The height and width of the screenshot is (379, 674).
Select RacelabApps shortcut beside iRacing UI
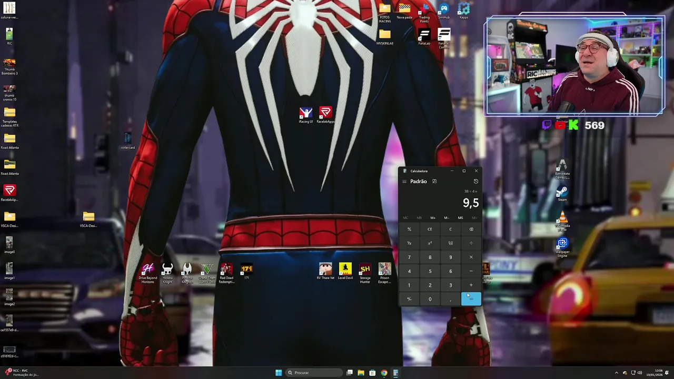(x=325, y=116)
